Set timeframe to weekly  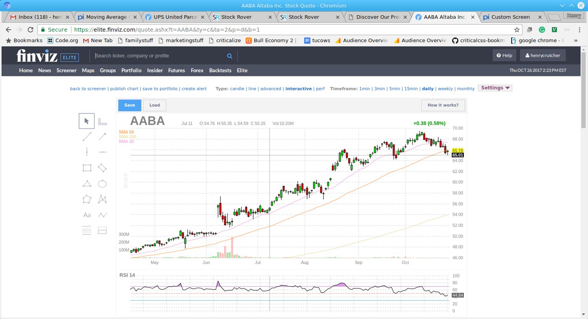tap(445, 89)
